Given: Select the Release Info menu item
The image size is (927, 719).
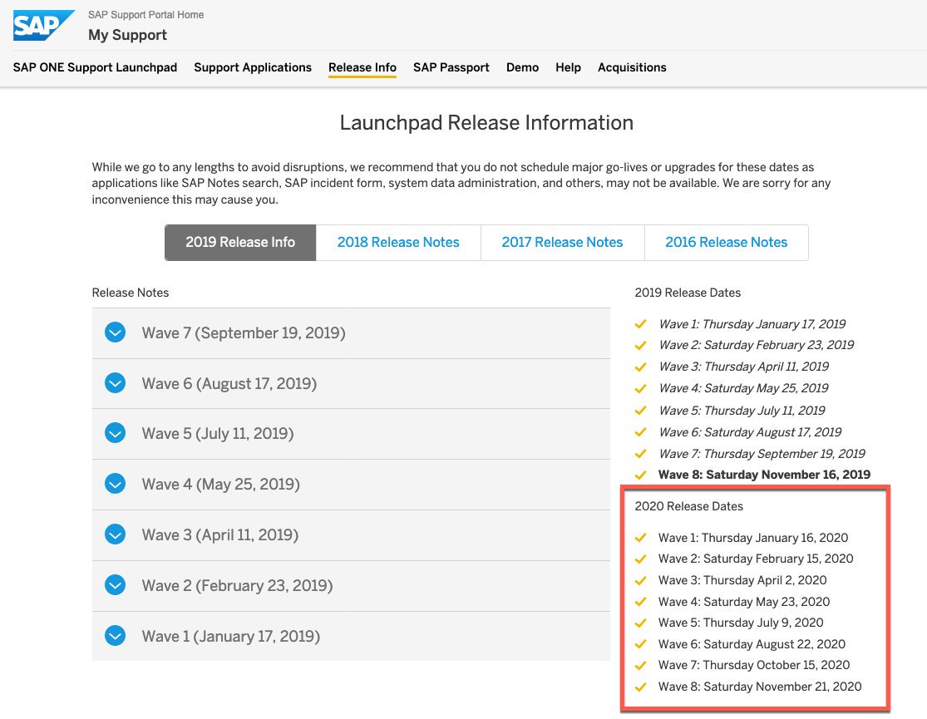Looking at the screenshot, I should (362, 67).
